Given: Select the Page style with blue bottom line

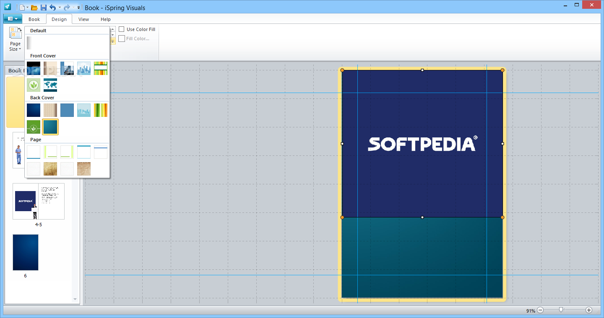Looking at the screenshot, I should point(34,152).
